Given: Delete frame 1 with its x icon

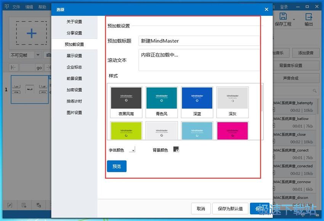Looking at the screenshot, I should [x=50, y=78].
